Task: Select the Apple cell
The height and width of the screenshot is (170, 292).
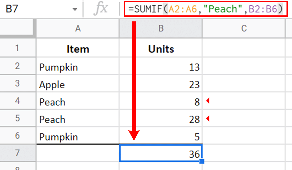Action: (78, 85)
